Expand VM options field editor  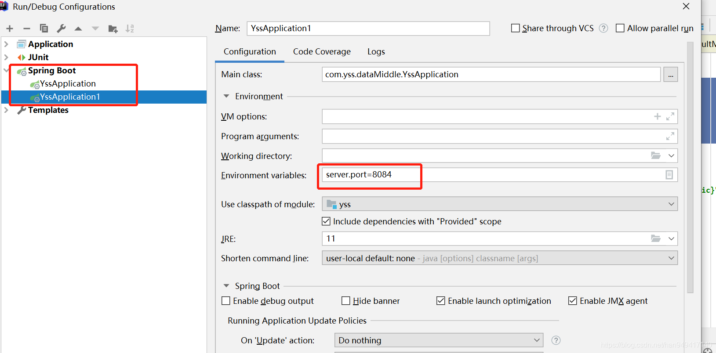[x=670, y=116]
